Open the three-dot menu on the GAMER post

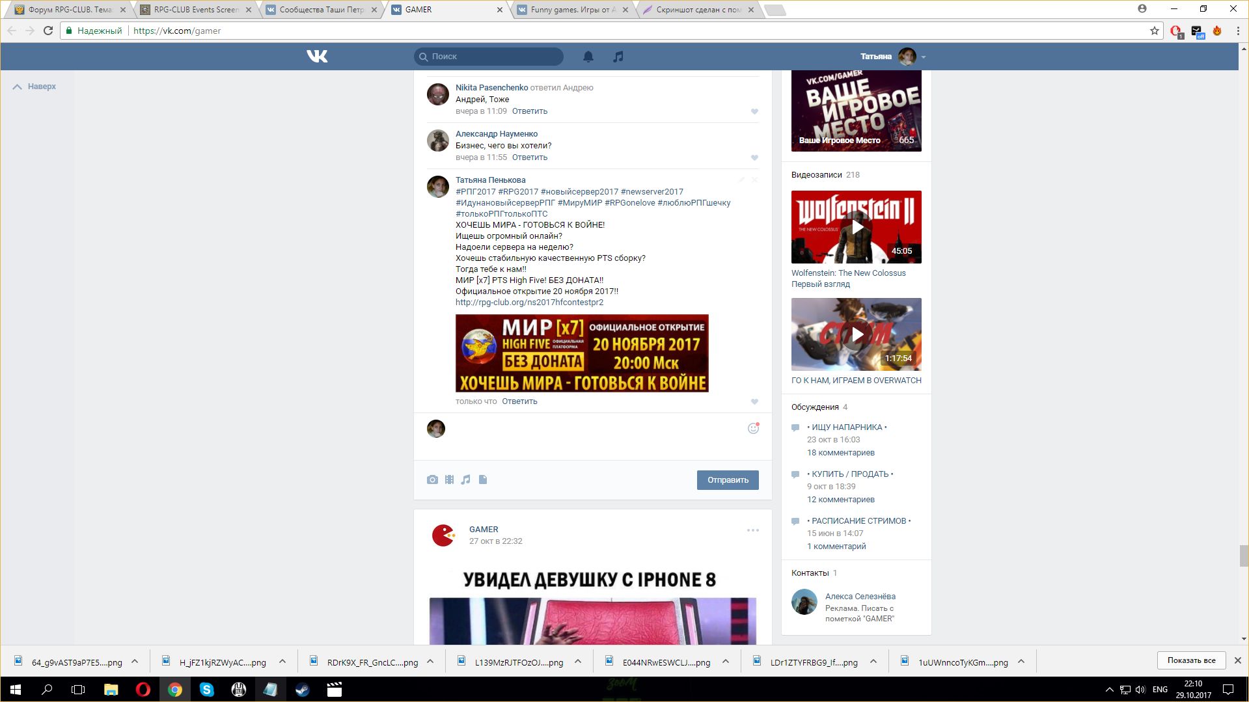click(x=753, y=530)
